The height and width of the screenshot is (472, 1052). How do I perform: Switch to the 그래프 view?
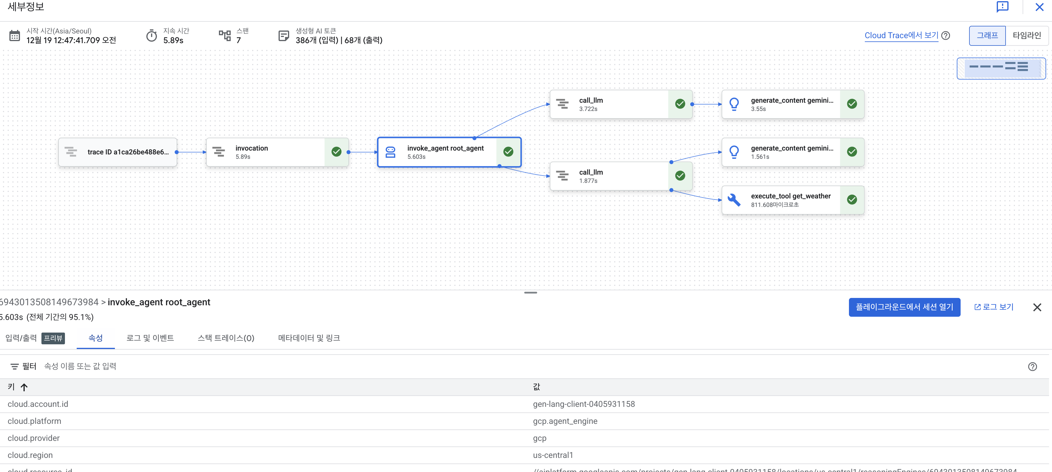[987, 36]
